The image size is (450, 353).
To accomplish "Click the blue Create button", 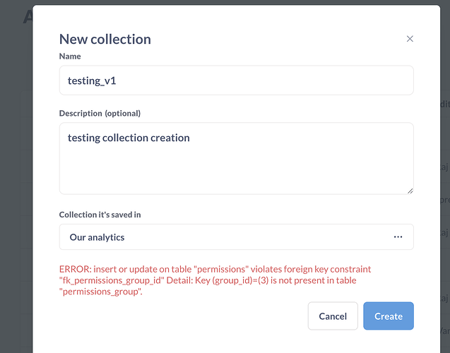I will [389, 316].
